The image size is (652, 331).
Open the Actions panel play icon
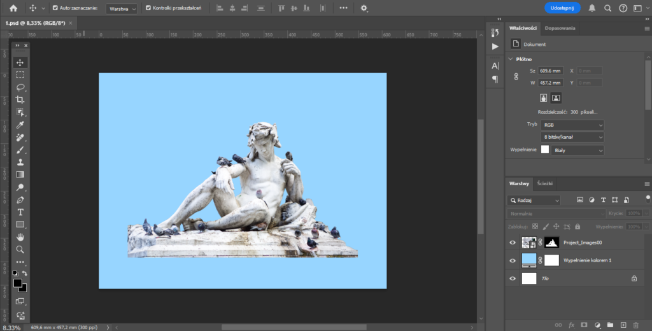[495, 46]
